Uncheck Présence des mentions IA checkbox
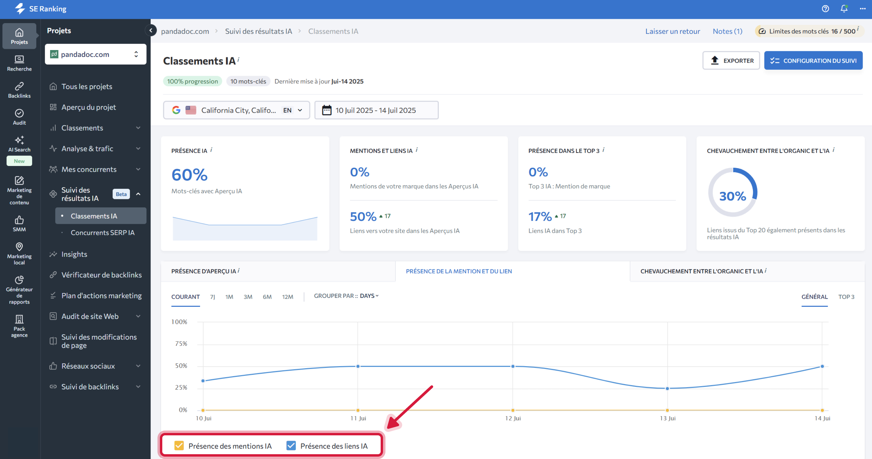This screenshot has width=872, height=459. tap(179, 446)
